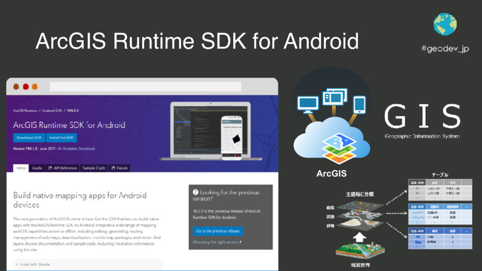The height and width of the screenshot is (271, 482).
Task: Click the external link icon beside Forum
Action: tap(113, 168)
